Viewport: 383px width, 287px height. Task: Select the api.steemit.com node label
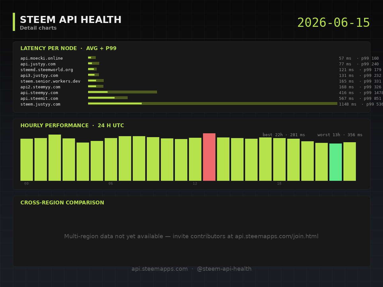(39, 99)
